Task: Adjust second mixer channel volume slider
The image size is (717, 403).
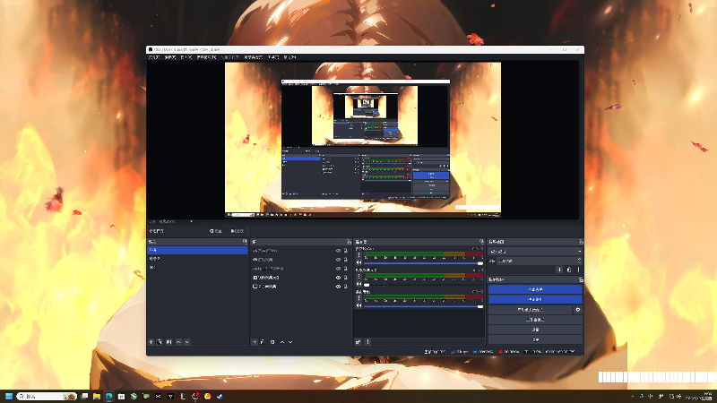Action: coord(423,285)
